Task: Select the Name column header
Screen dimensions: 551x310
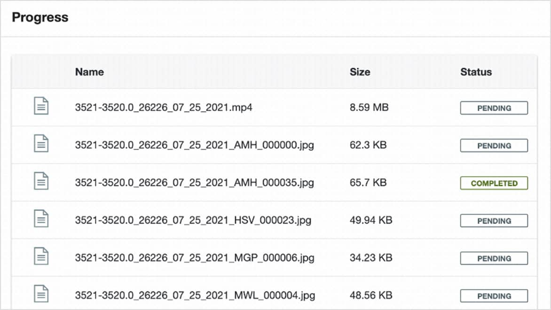Action: [89, 72]
